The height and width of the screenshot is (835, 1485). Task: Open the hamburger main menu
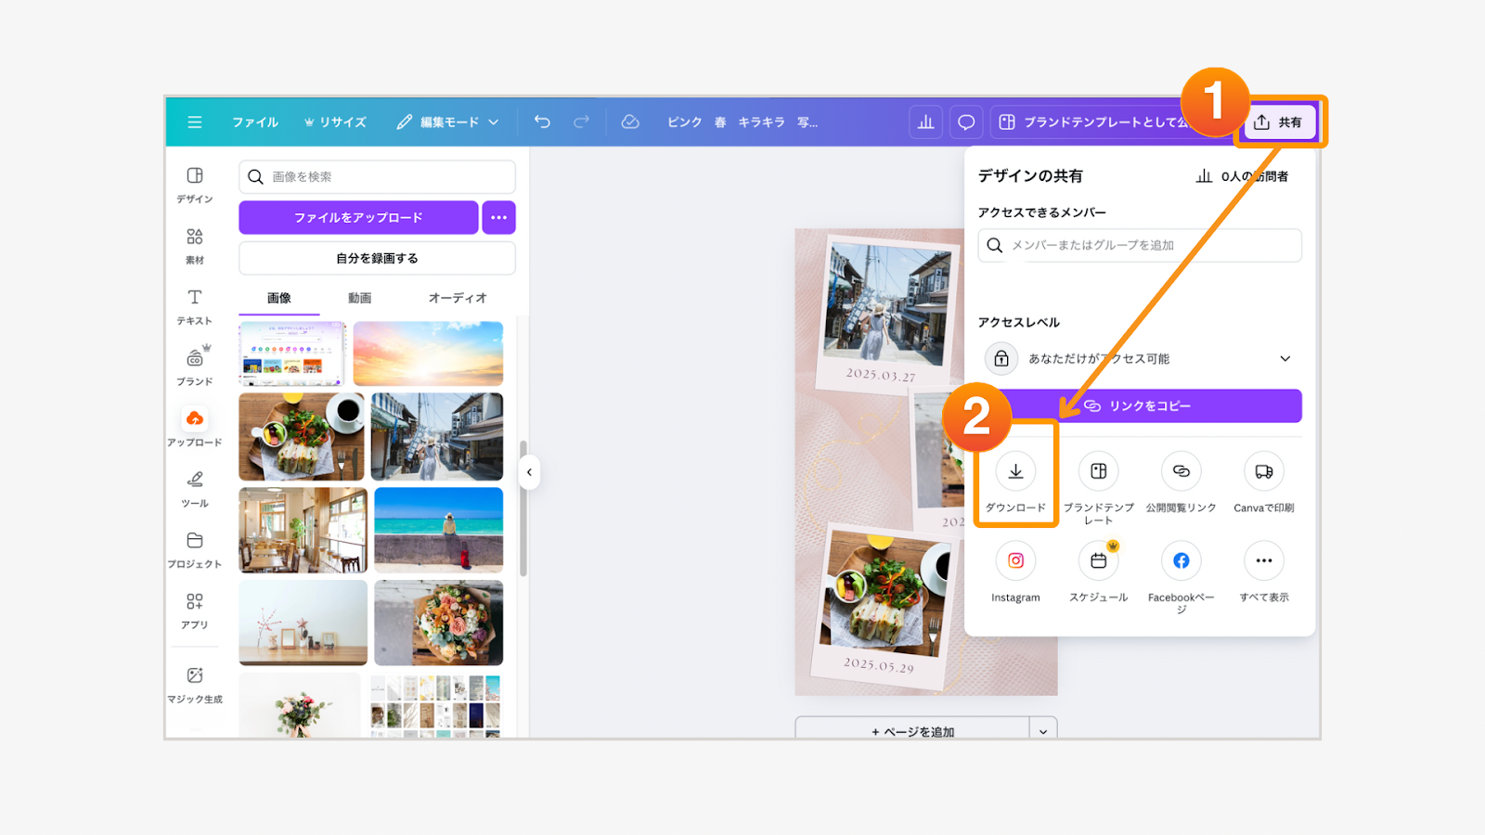[194, 122]
